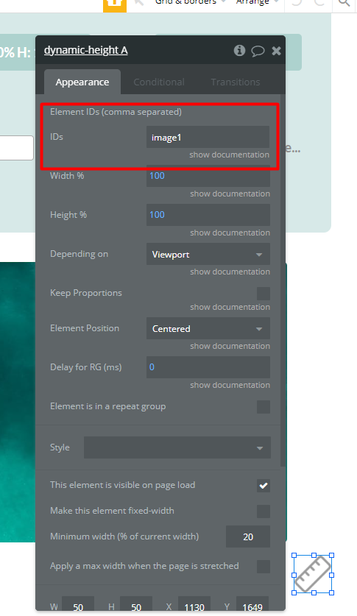357x616 pixels.
Task: Expand the Style dropdown
Action: coord(177,447)
